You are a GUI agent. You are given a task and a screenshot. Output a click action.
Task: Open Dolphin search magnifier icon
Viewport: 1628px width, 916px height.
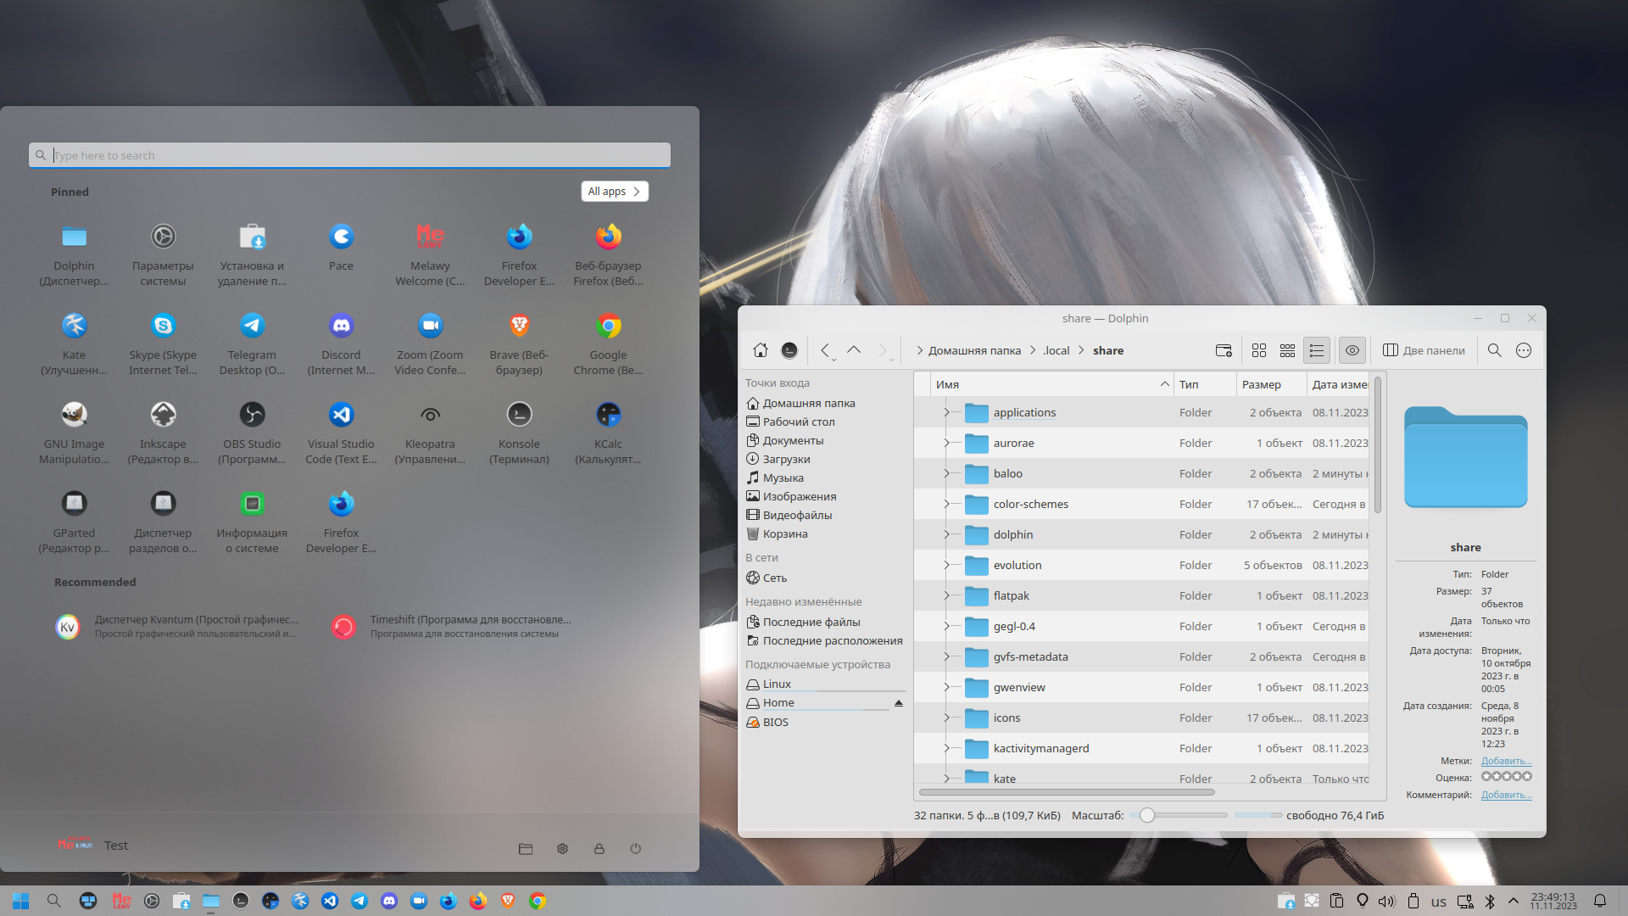coord(1495,350)
